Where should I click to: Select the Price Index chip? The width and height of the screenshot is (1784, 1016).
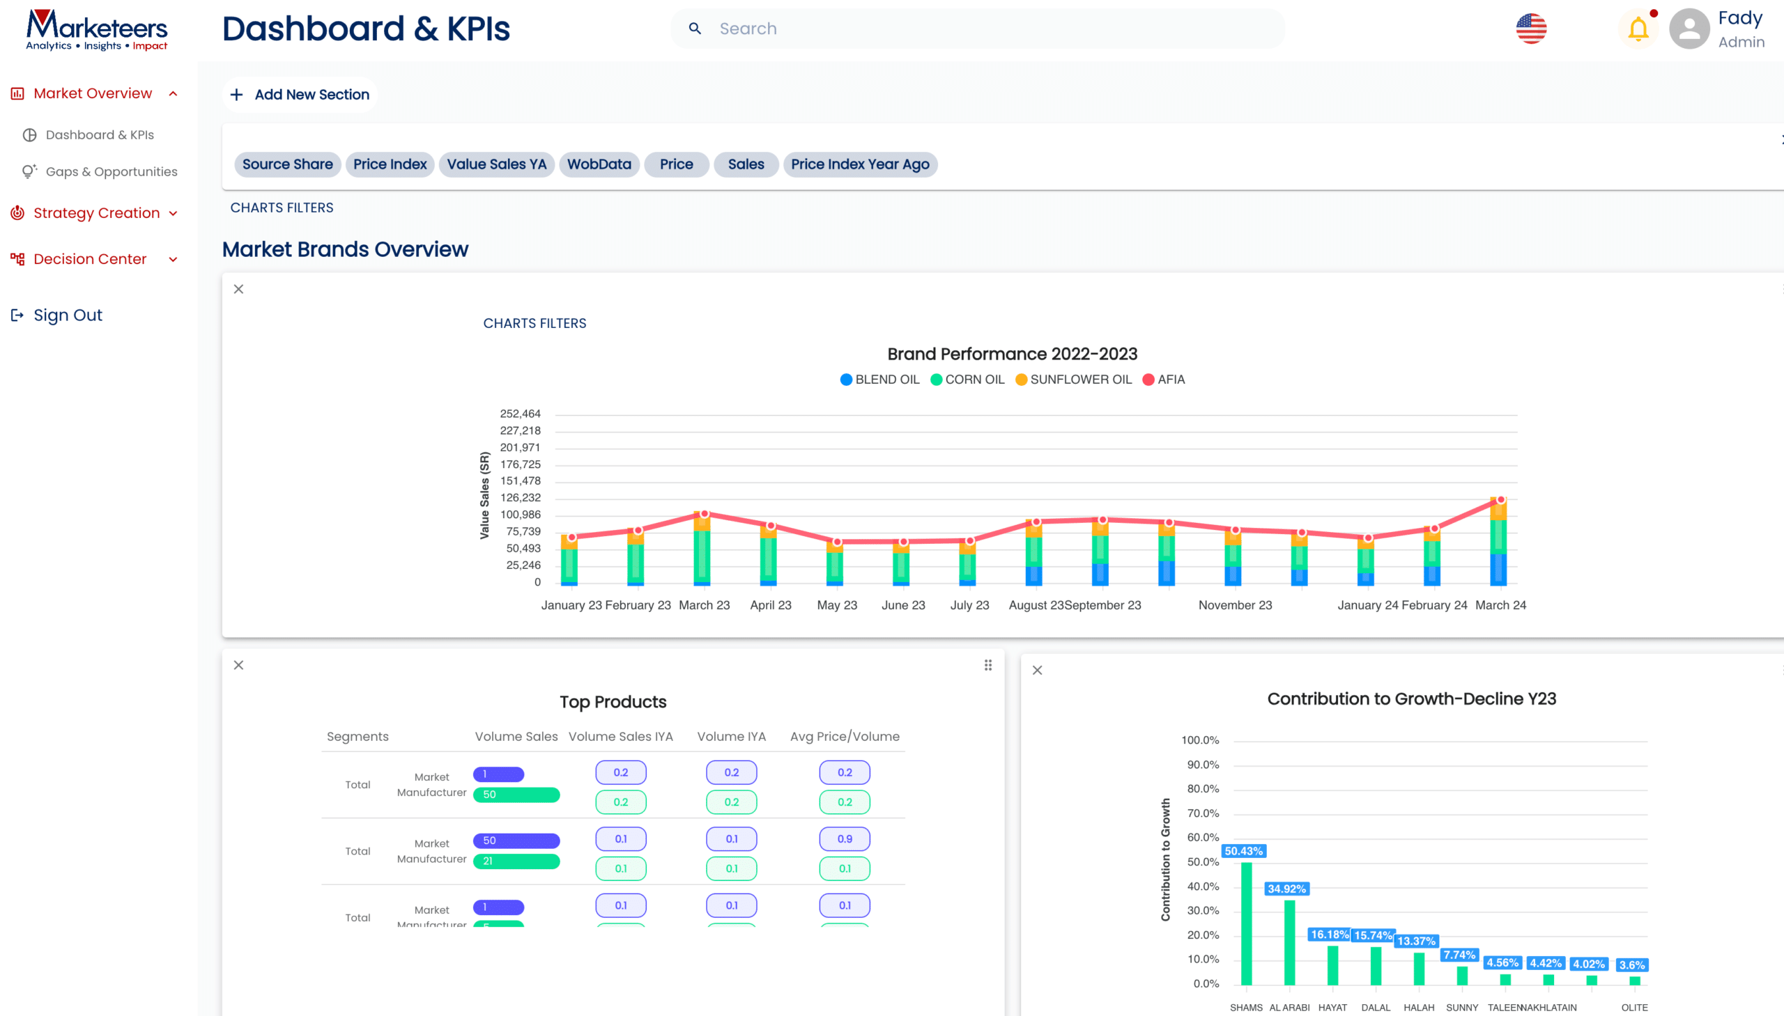coord(390,164)
